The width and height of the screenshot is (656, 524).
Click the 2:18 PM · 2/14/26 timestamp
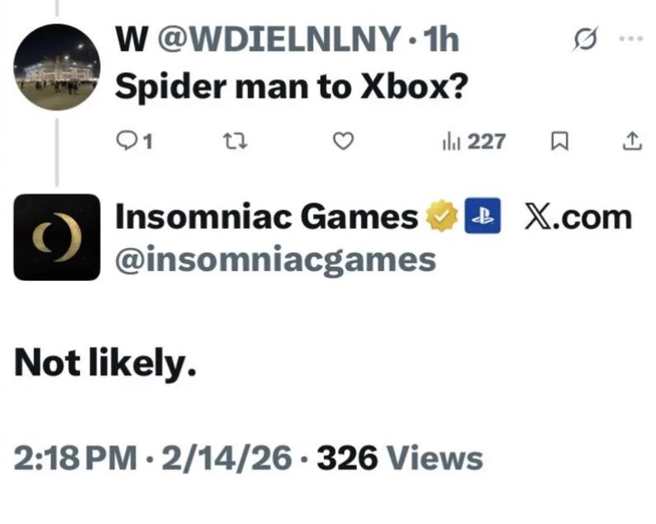point(152,457)
